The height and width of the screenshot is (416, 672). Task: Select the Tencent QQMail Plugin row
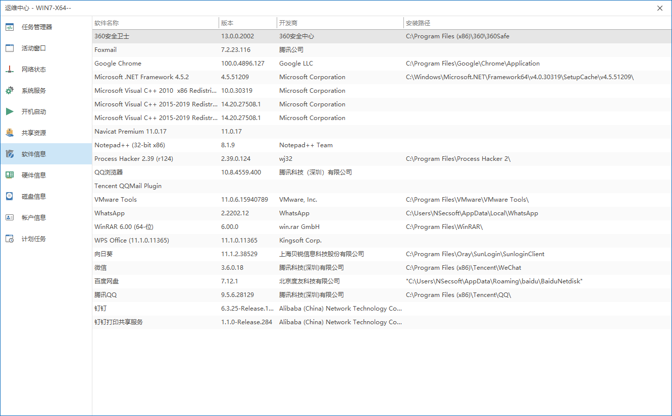(382, 186)
